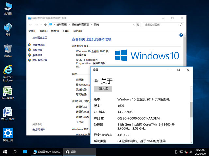This screenshot has width=209, height=156.
Task: Click scroll down arrow in Settings window
Action: [191, 142]
